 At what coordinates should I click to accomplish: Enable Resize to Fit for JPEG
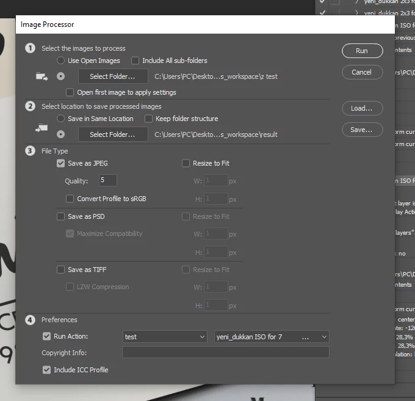(186, 163)
